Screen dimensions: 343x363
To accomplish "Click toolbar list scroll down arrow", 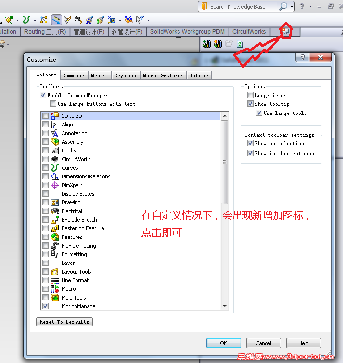I will point(225,306).
